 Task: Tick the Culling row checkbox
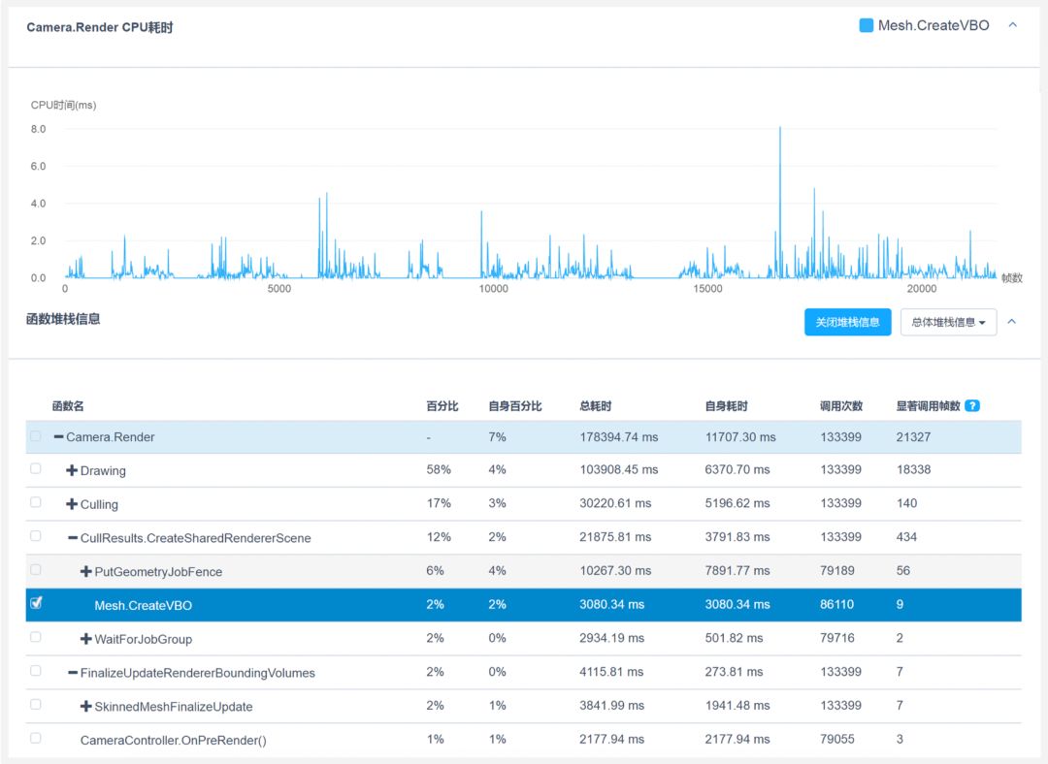[x=36, y=502]
